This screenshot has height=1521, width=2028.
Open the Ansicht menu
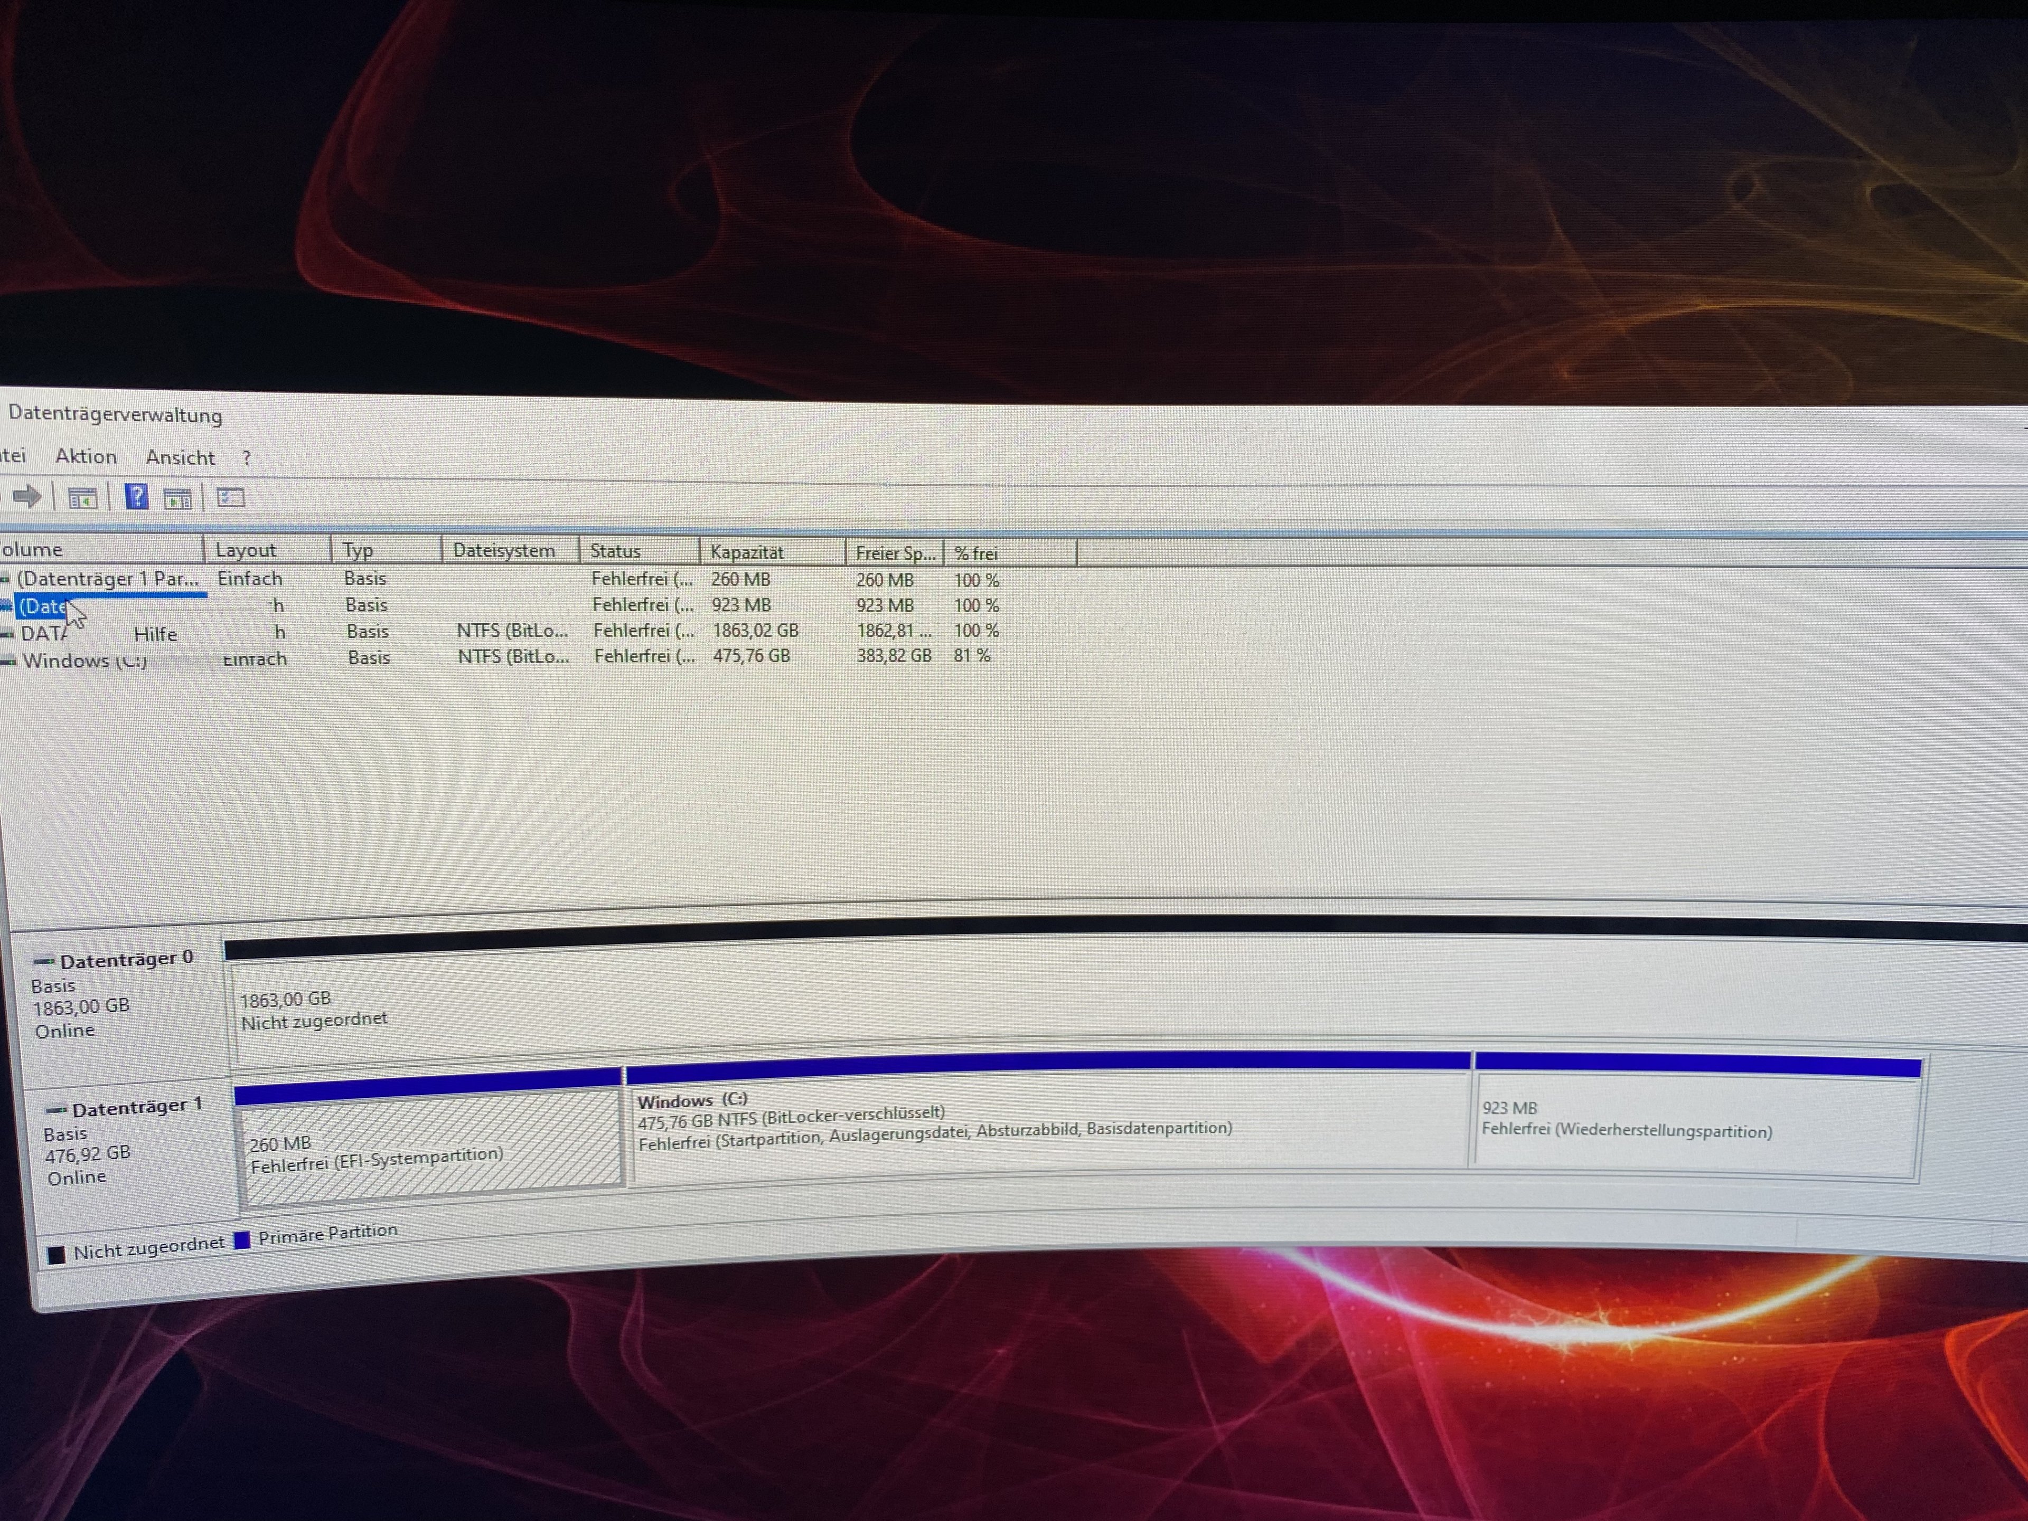(180, 457)
